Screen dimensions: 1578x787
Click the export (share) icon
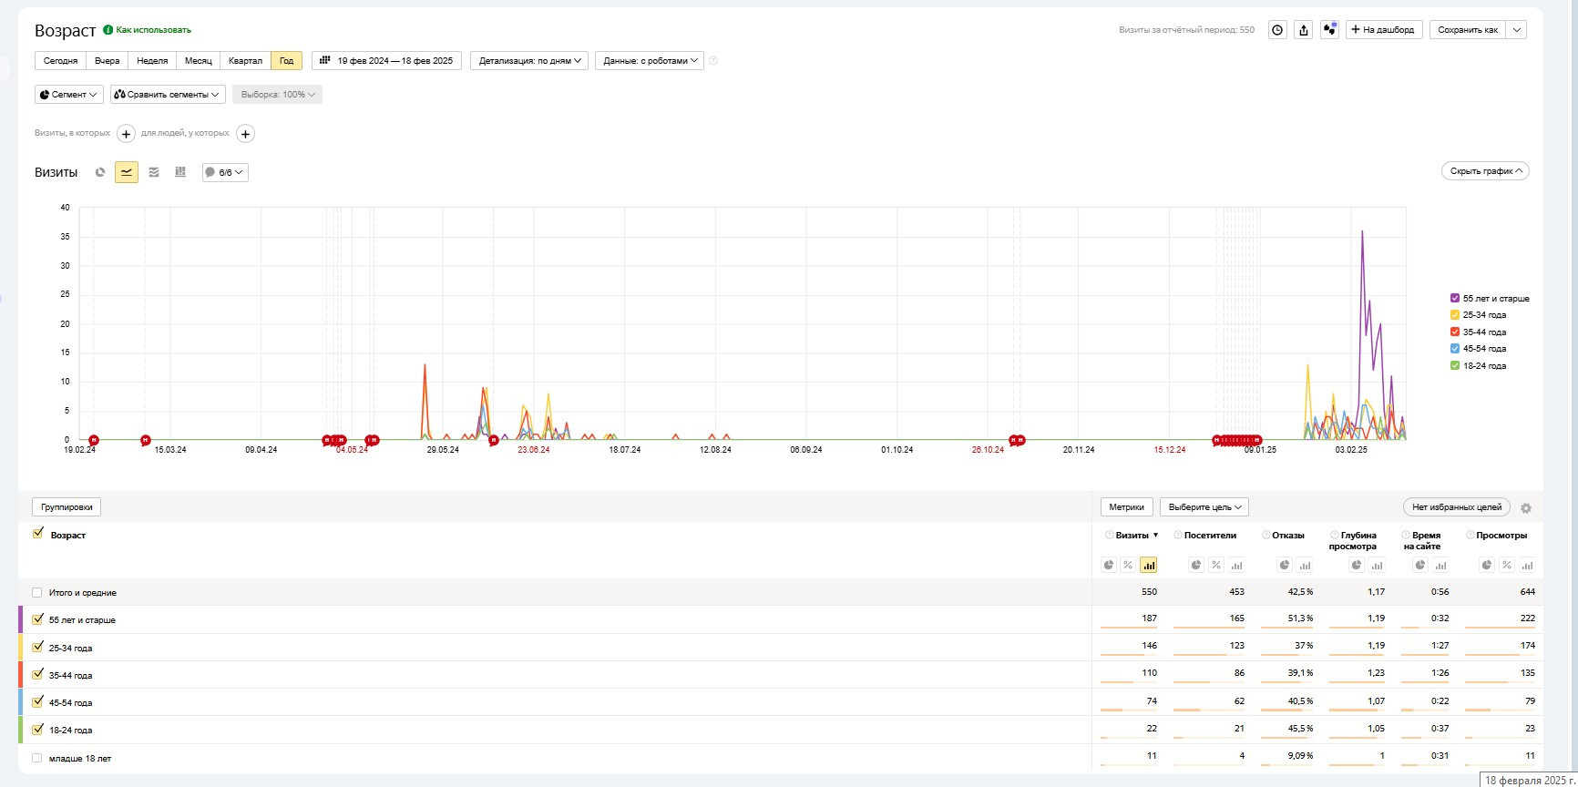coord(1304,30)
